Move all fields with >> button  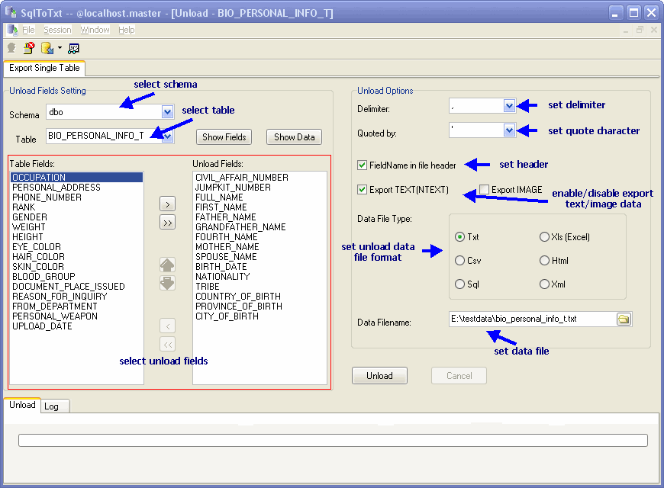coord(168,222)
